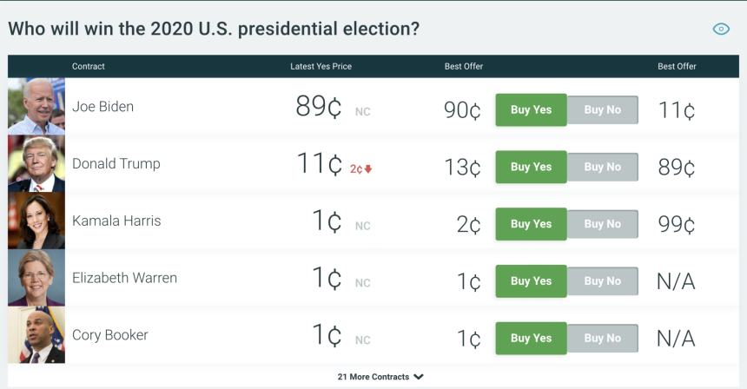This screenshot has height=389, width=747.
Task: Expand 21 More Contracts chevron
Action: point(419,377)
